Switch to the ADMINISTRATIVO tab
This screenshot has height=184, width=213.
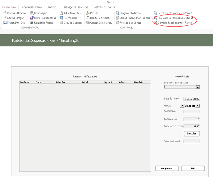pyautogui.click(x=32, y=7)
